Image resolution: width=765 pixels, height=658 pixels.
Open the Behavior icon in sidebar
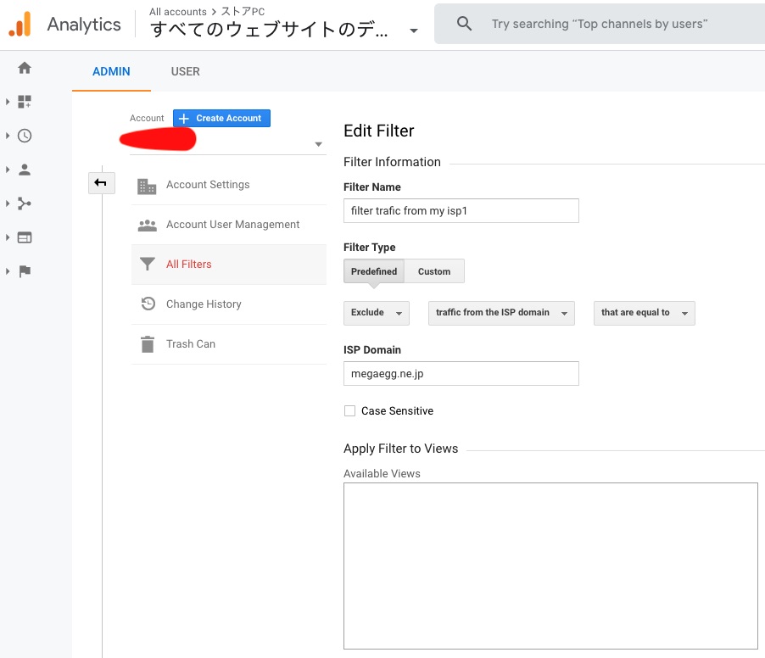tap(25, 237)
